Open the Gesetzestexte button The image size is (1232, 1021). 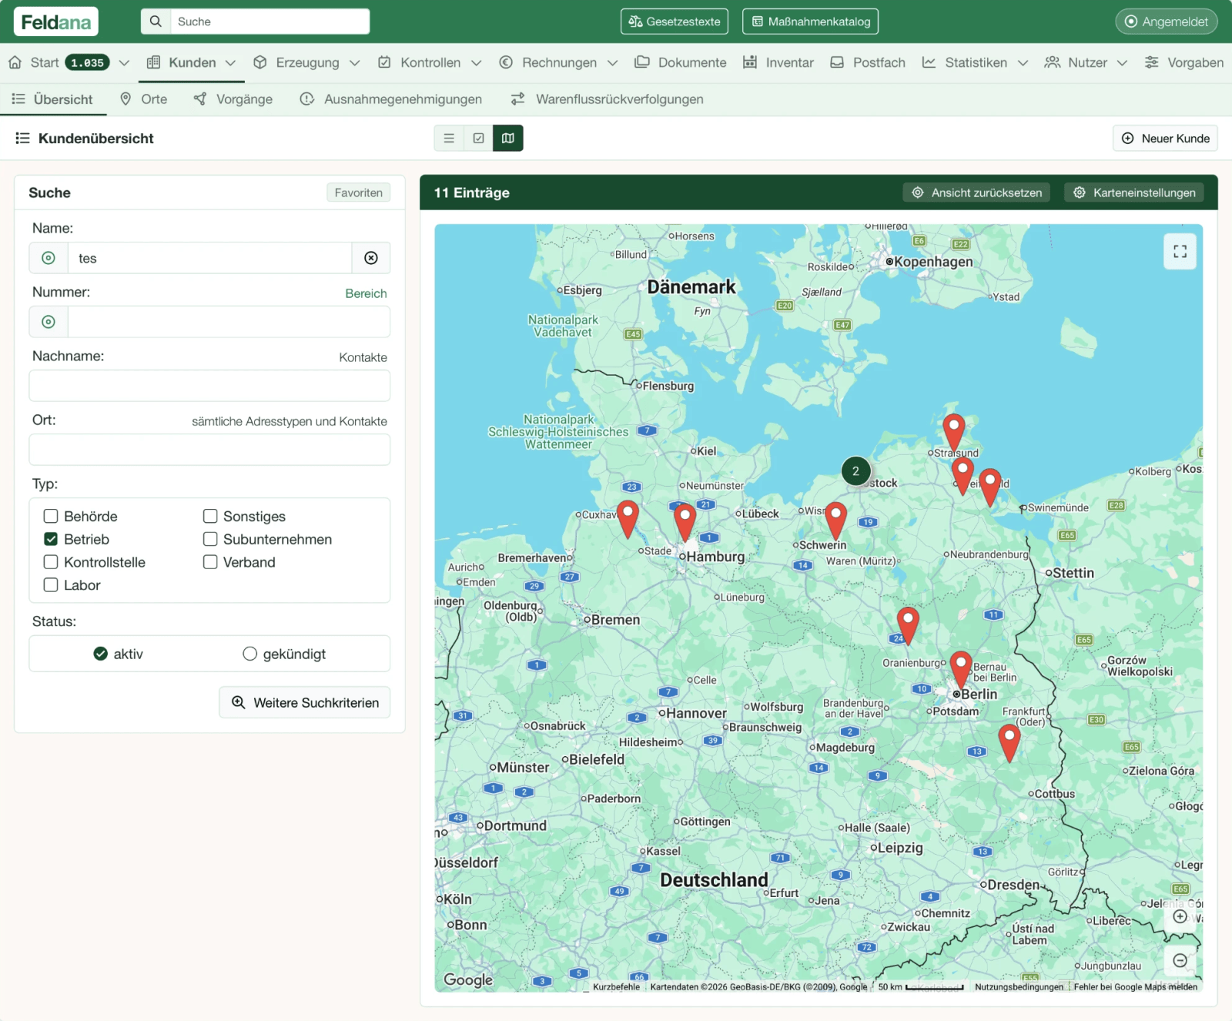675,22
